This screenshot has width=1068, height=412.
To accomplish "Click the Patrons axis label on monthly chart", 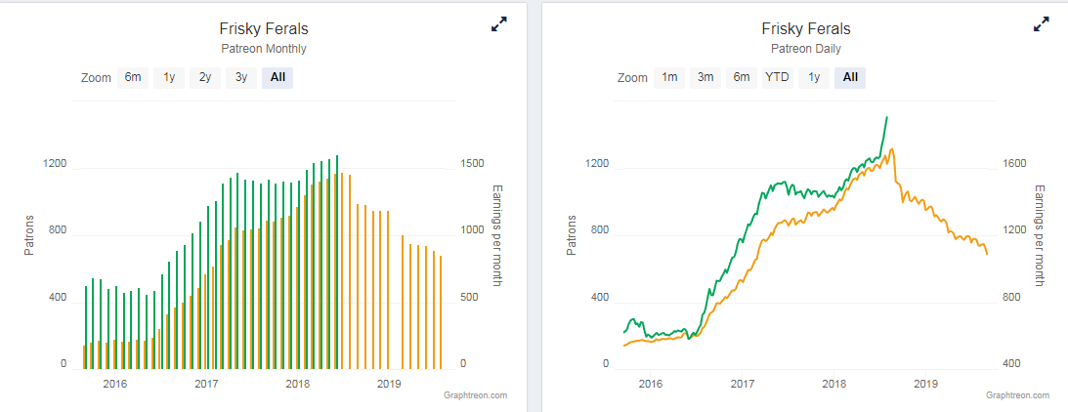I will [29, 234].
